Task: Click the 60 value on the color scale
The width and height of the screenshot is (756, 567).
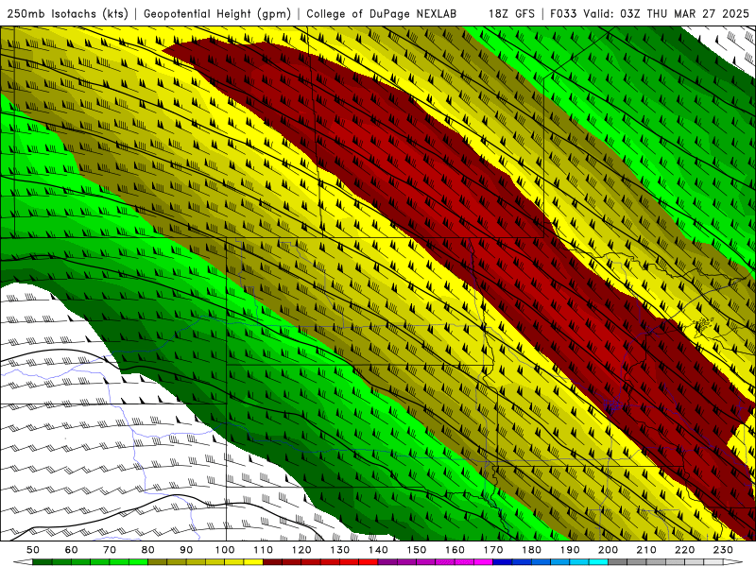Action: coord(71,550)
